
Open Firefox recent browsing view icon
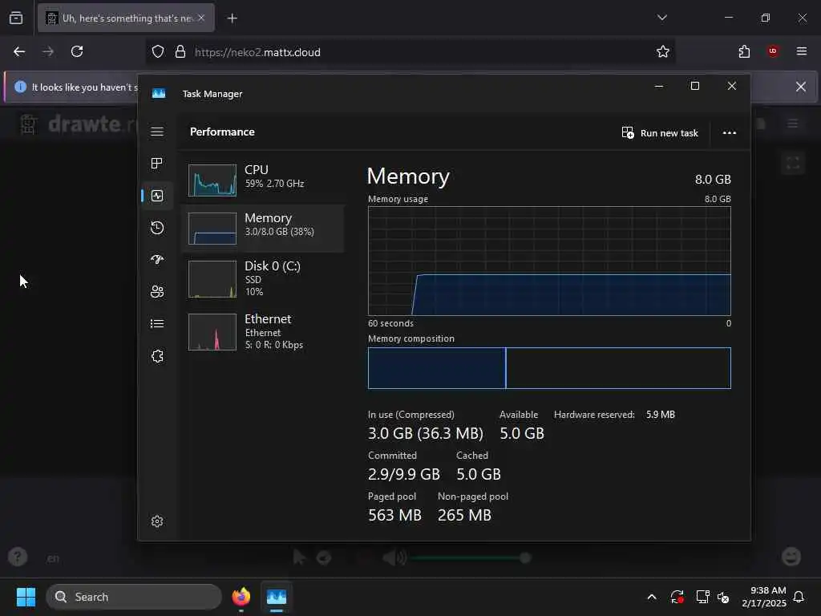[16, 18]
